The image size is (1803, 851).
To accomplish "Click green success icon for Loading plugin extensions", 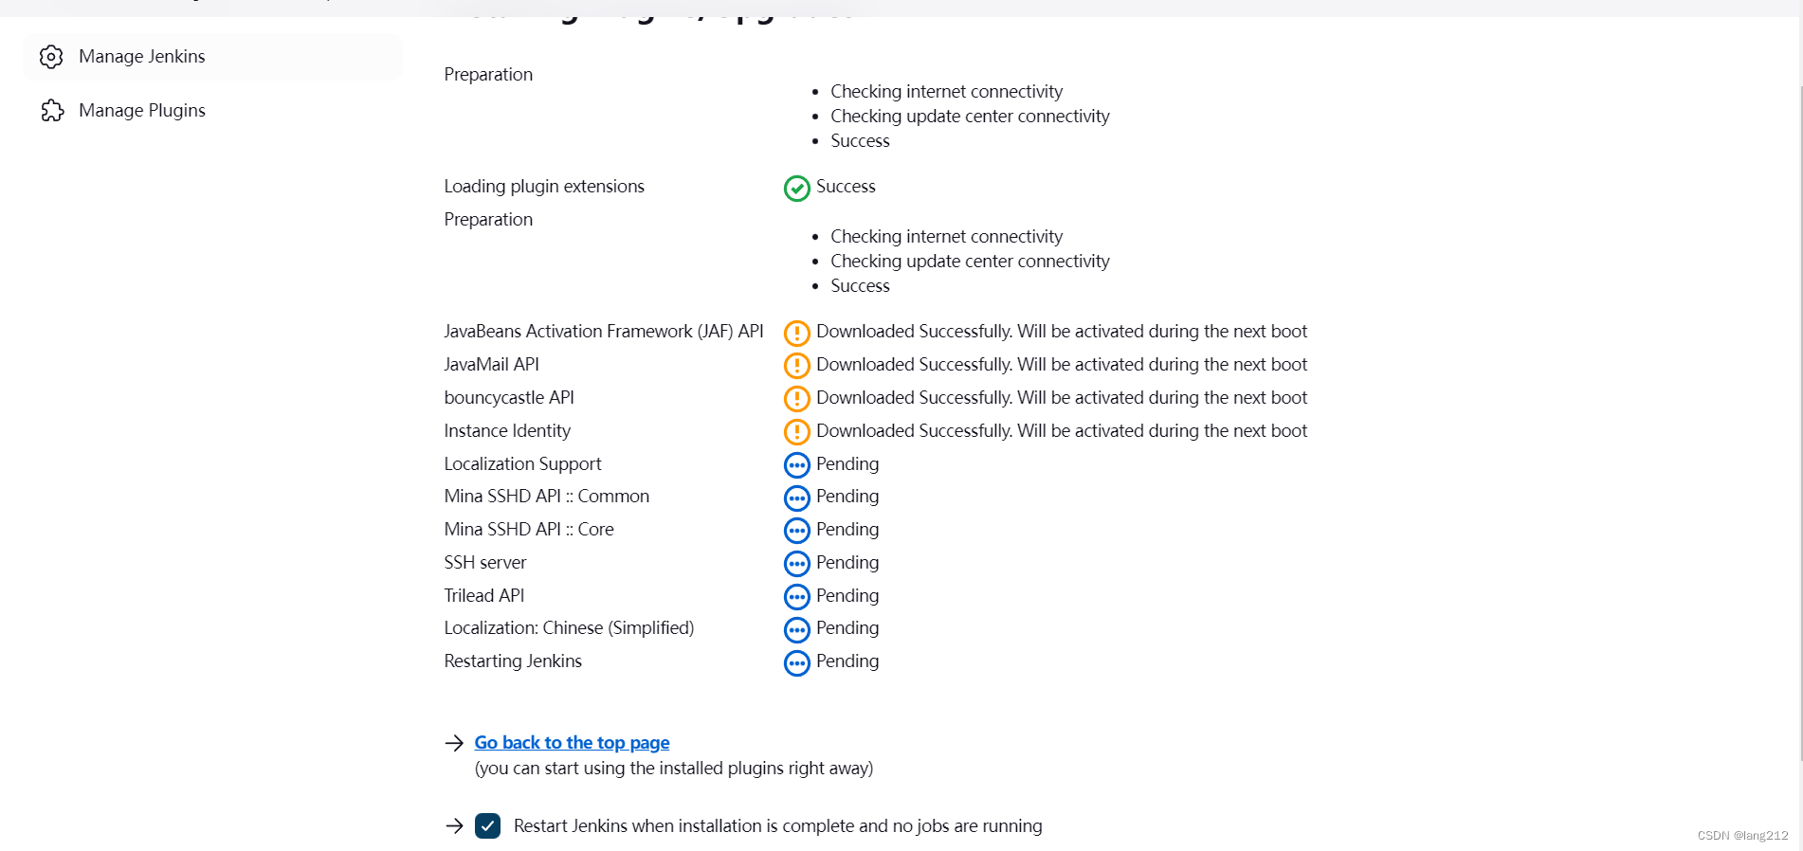I will point(797,189).
